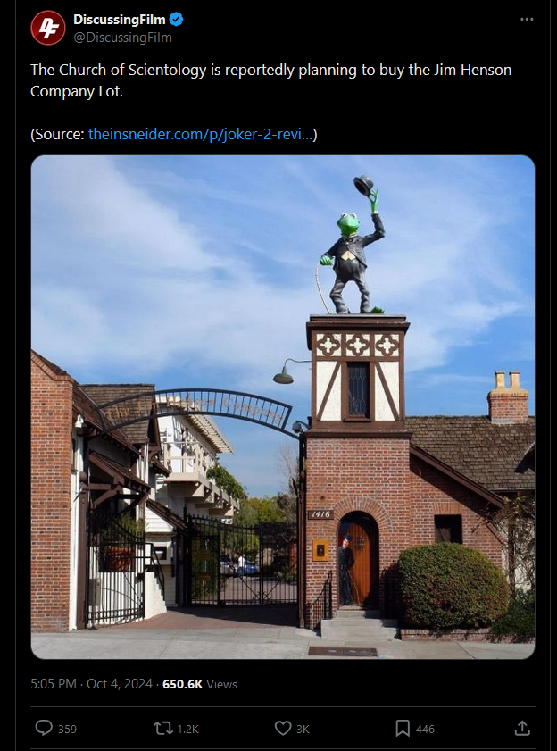Click the @DiscussingFilm handle
Viewport: 557px width, 751px height.
(122, 38)
